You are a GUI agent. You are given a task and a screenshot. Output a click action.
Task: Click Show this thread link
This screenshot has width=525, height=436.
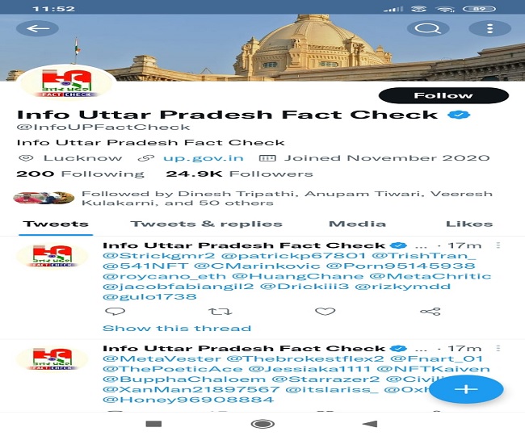tap(177, 329)
